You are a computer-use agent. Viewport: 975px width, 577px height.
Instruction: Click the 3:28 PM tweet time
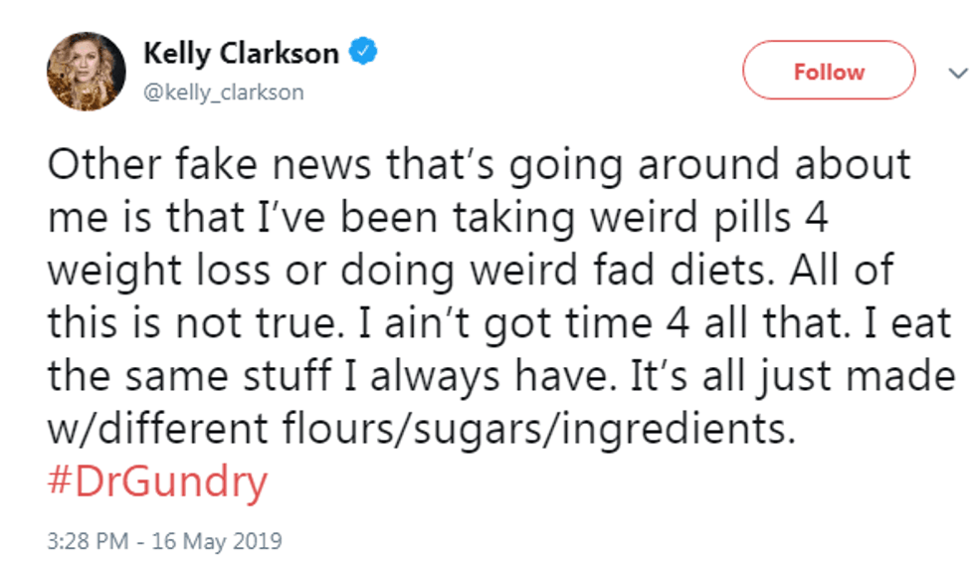tap(86, 542)
